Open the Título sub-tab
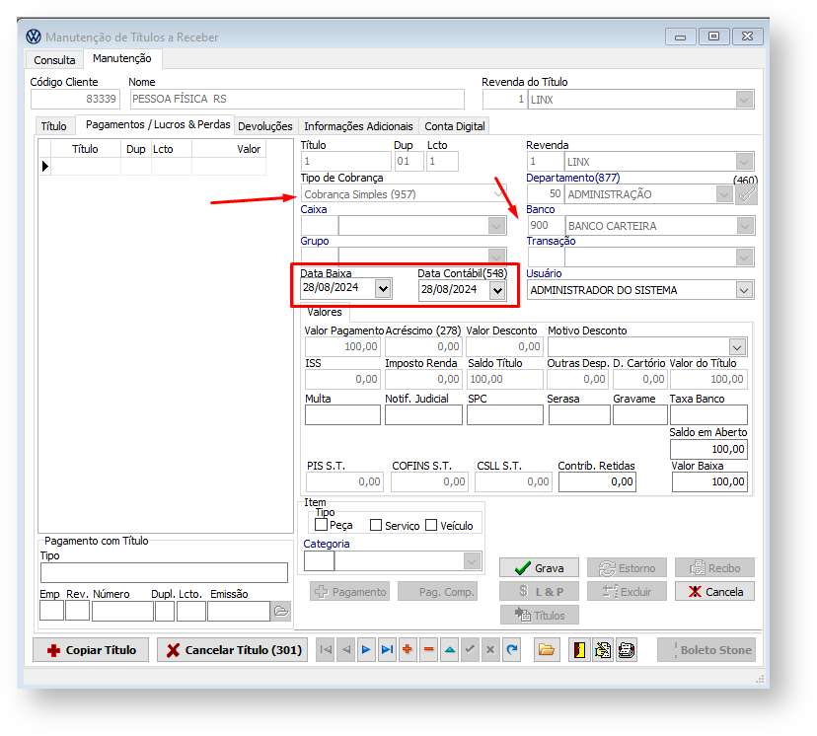This screenshot has width=817, height=736. pyautogui.click(x=53, y=126)
